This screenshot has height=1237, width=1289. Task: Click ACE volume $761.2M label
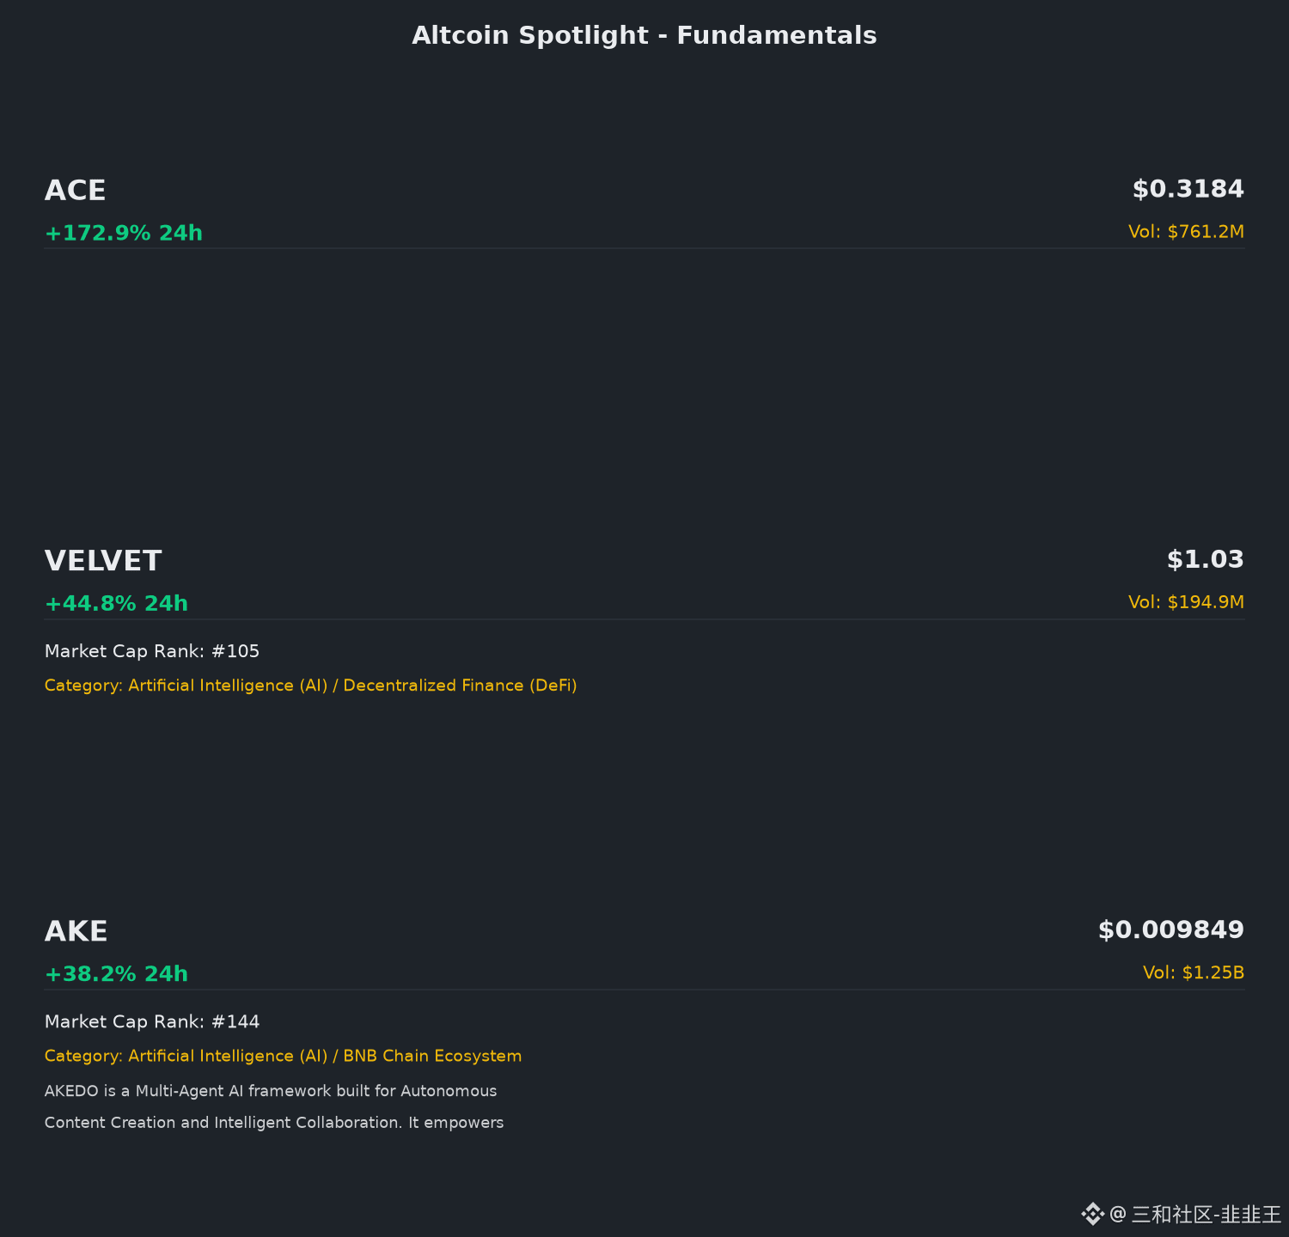[1186, 232]
